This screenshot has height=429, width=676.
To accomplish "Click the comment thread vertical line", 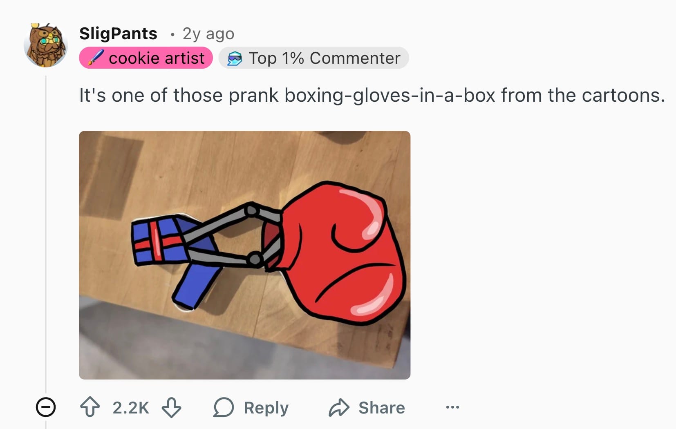I will [46, 233].
